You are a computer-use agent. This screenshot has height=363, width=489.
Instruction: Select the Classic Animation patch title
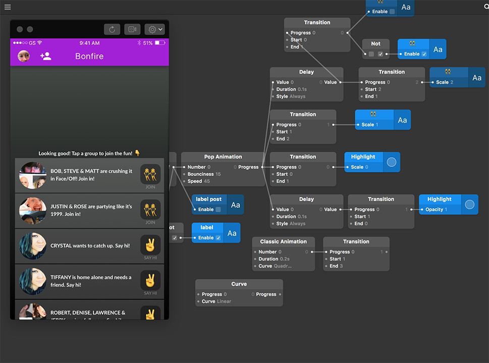point(283,241)
